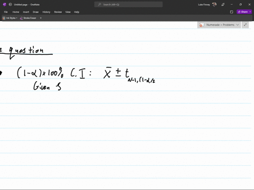Image resolution: width=254 pixels, height=190 pixels.
Task: Click the back navigation arrow icon
Action: tap(10, 5)
